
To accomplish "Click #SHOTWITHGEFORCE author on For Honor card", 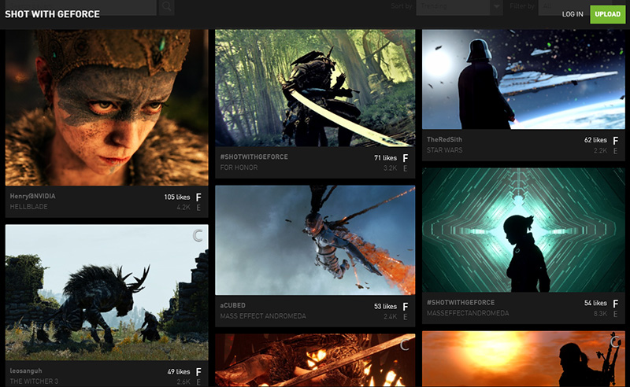I will pos(254,157).
